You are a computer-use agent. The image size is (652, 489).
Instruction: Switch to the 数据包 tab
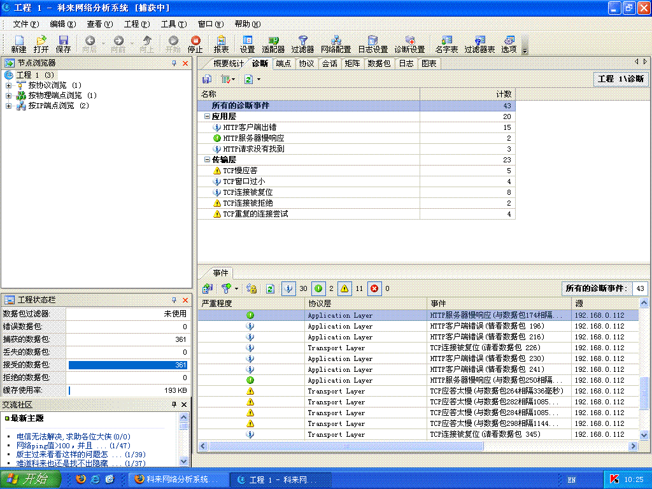coord(379,64)
